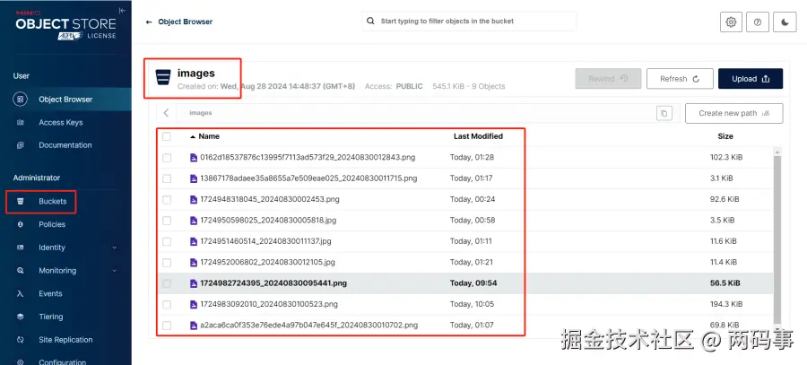Viewport: 807px width, 365px height.
Task: Focus the filter objects search field
Action: pyautogui.click(x=469, y=22)
